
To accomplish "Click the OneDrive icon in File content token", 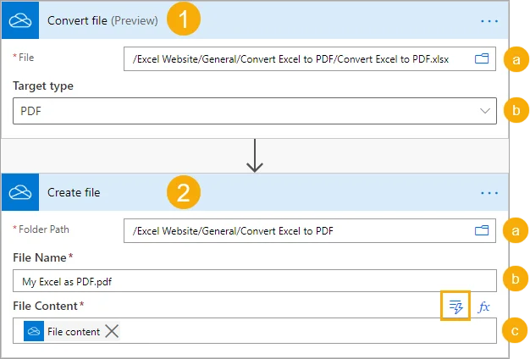I will (34, 331).
